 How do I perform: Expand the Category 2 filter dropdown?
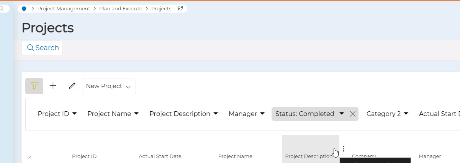387,114
